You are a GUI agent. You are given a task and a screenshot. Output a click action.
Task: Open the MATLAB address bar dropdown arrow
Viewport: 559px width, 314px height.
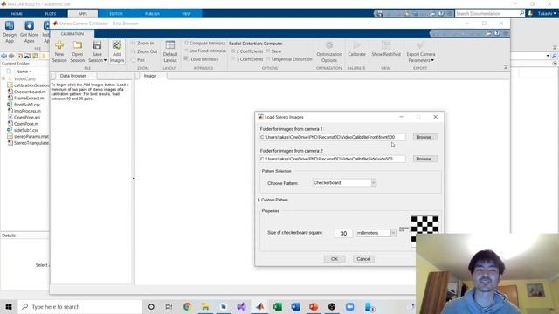(x=548, y=56)
